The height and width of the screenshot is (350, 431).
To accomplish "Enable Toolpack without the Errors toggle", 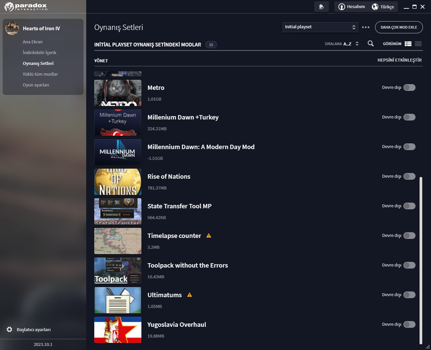I will click(409, 265).
